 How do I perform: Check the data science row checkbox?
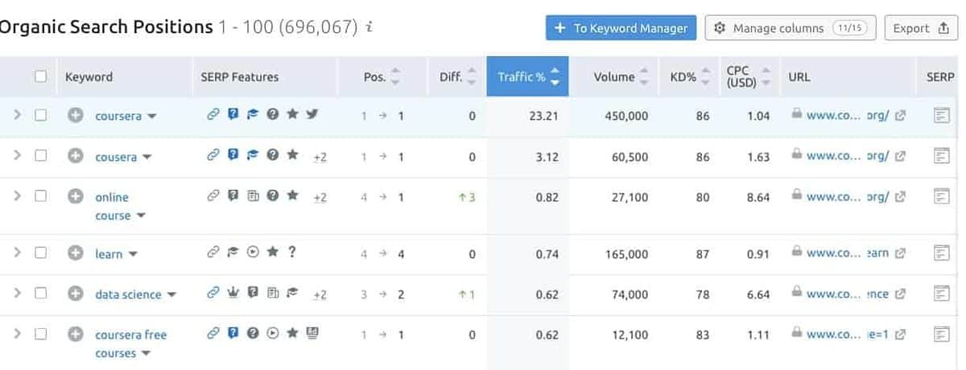pos(40,294)
